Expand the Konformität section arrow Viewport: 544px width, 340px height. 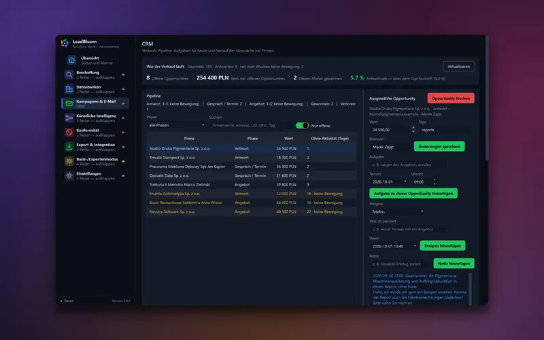click(124, 133)
